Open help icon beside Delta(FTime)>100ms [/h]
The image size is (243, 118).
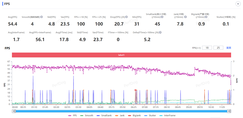pyautogui.click(x=160, y=32)
